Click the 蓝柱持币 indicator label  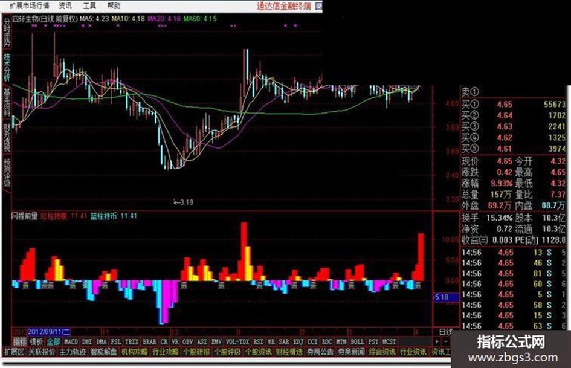pos(104,216)
